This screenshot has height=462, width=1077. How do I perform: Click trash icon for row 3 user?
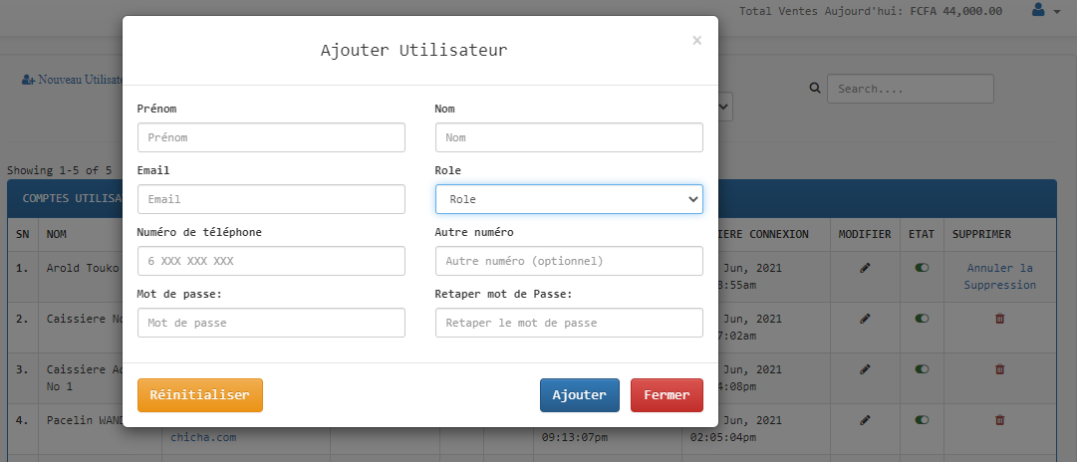(1000, 369)
